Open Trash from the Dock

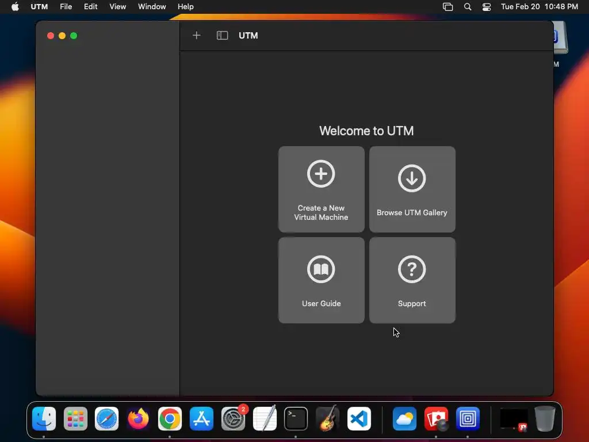click(x=545, y=419)
